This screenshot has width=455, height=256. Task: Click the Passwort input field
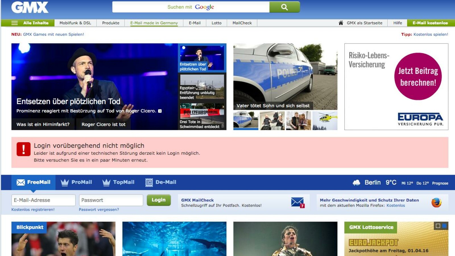[111, 200]
